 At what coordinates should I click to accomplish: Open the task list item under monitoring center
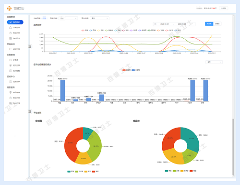click(x=14, y=82)
